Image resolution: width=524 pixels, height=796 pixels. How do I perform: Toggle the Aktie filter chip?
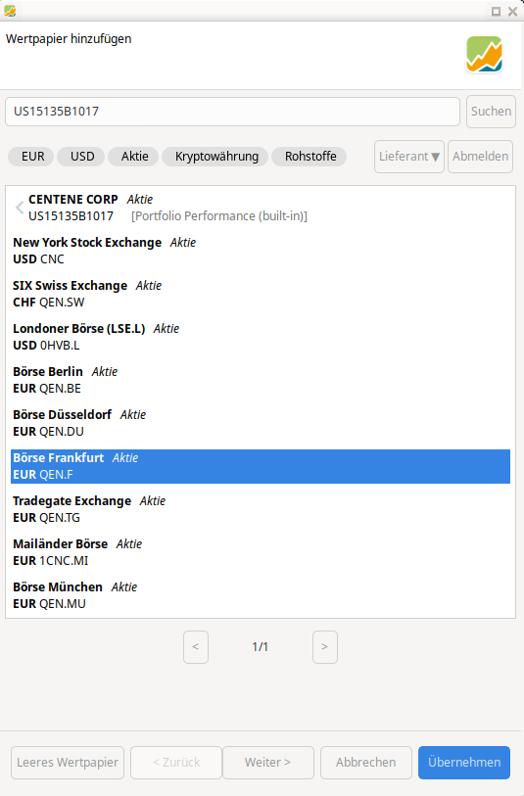click(134, 157)
